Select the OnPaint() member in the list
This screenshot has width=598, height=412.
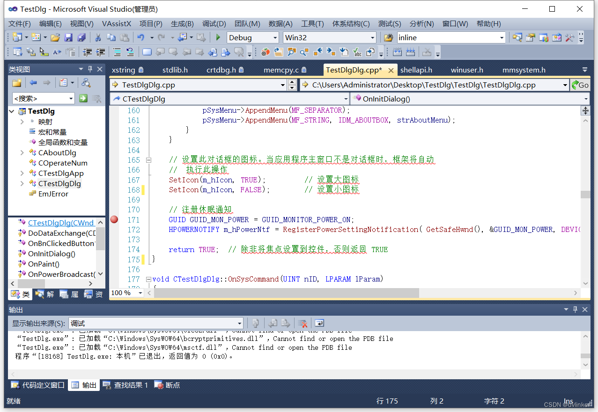point(44,264)
